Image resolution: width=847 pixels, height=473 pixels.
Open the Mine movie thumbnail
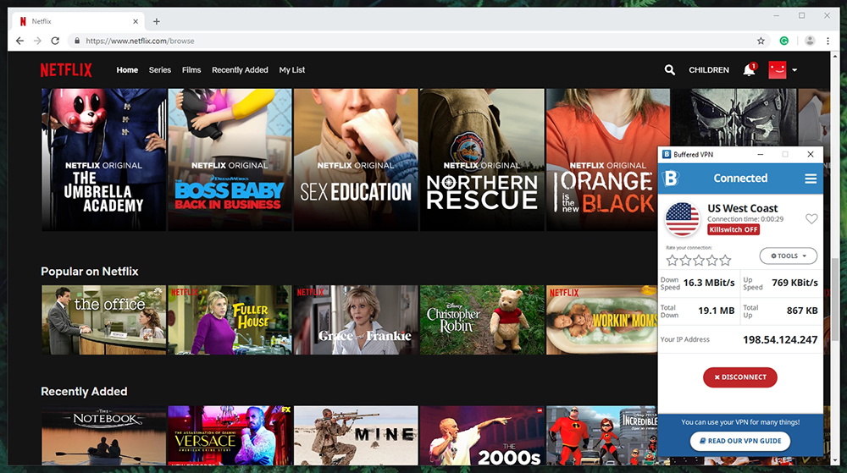point(356,435)
